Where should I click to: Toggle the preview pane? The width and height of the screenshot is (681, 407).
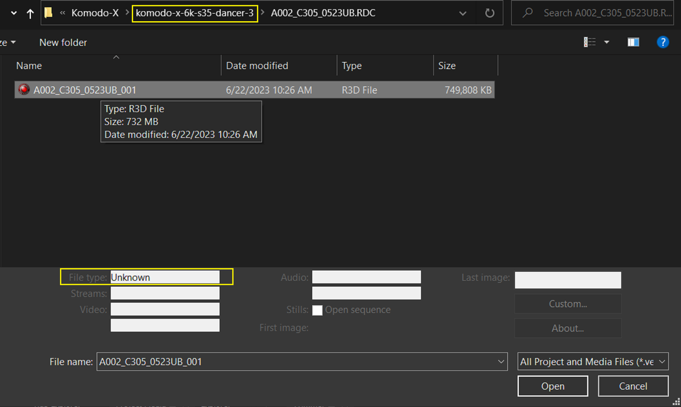click(x=633, y=43)
